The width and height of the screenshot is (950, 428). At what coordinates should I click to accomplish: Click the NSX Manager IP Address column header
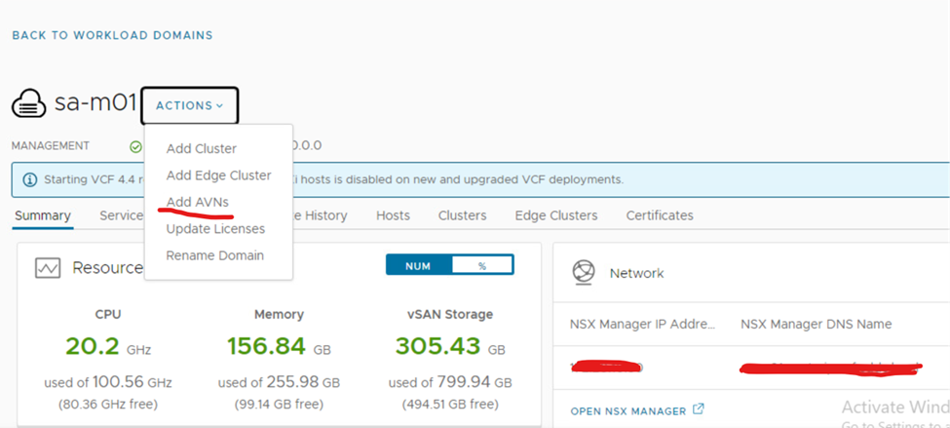(643, 325)
